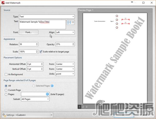Toggle Scale relative to target page checkbox
The width and height of the screenshot is (156, 119).
pyautogui.click(x=41, y=52)
